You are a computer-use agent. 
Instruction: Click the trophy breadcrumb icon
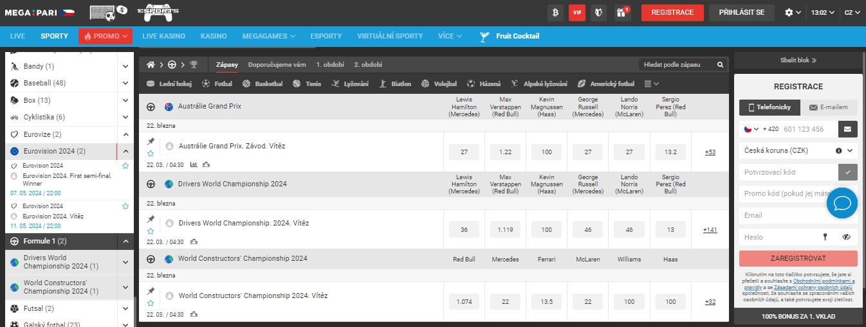pyautogui.click(x=194, y=65)
